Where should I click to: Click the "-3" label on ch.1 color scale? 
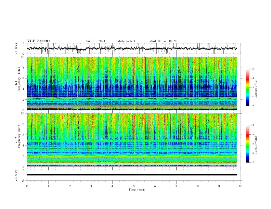[x=252, y=69]
